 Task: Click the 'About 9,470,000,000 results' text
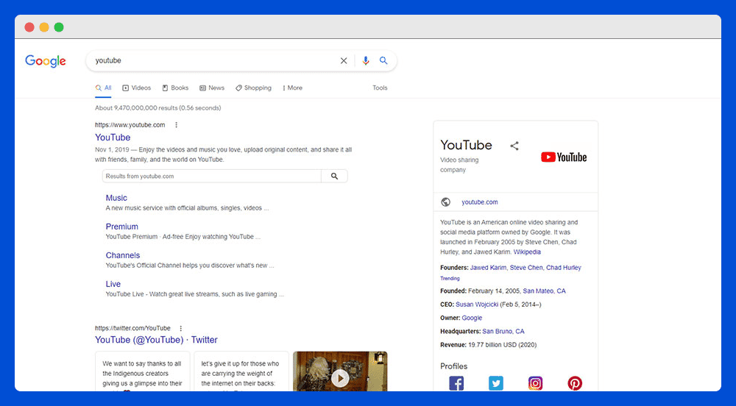point(158,108)
